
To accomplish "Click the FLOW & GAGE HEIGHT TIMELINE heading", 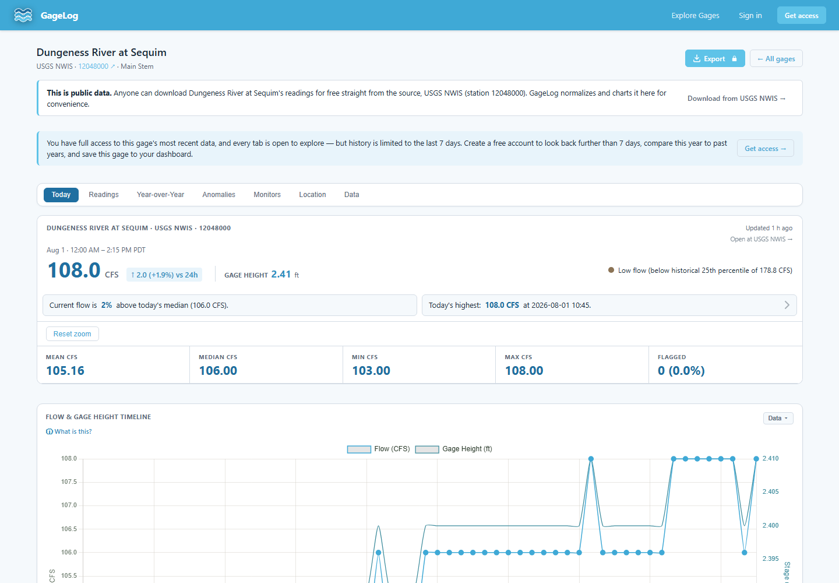I will pyautogui.click(x=98, y=417).
